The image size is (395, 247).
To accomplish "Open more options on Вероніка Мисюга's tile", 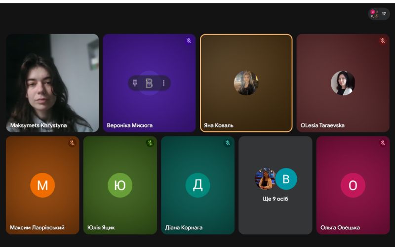I will (163, 83).
